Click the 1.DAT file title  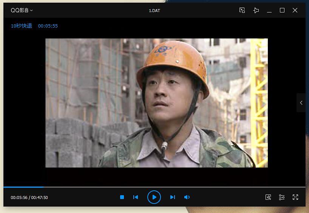click(154, 11)
